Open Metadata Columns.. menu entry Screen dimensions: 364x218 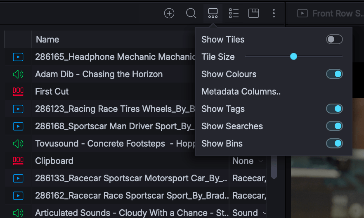pyautogui.click(x=241, y=92)
